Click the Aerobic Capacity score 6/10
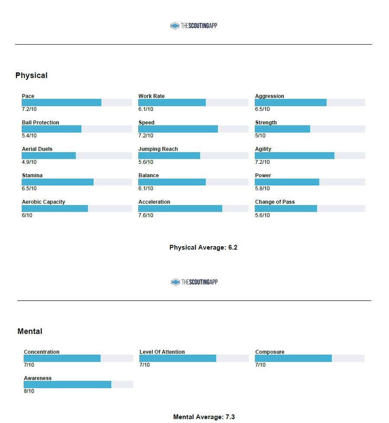The width and height of the screenshot is (389, 423). (x=27, y=215)
